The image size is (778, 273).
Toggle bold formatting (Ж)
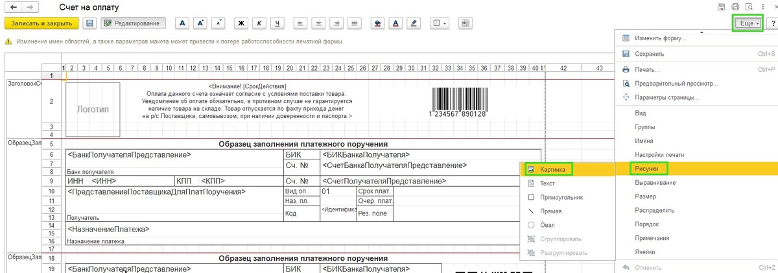pyautogui.click(x=241, y=23)
